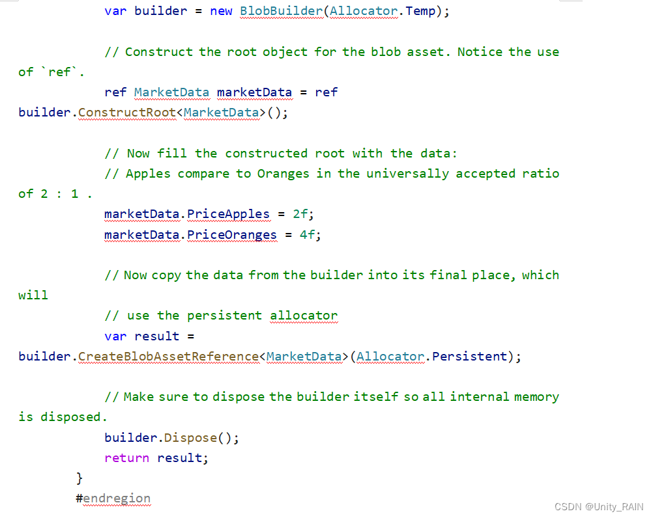Click the allocator link in the comment

click(x=304, y=316)
